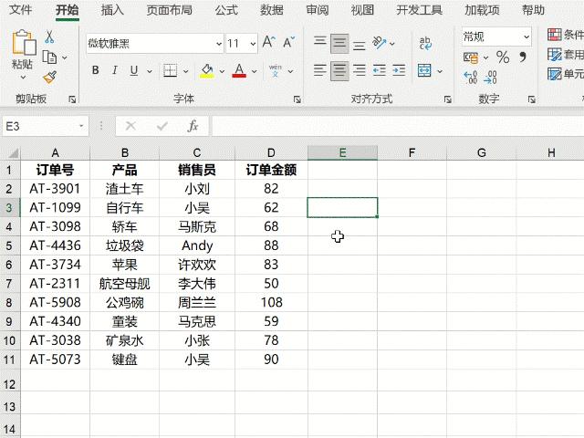Open the 剪贴板 group dialog launcher
Image resolution: width=584 pixels, height=438 pixels.
pos(72,99)
